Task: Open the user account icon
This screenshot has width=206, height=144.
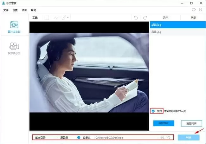Action: pos(200,10)
